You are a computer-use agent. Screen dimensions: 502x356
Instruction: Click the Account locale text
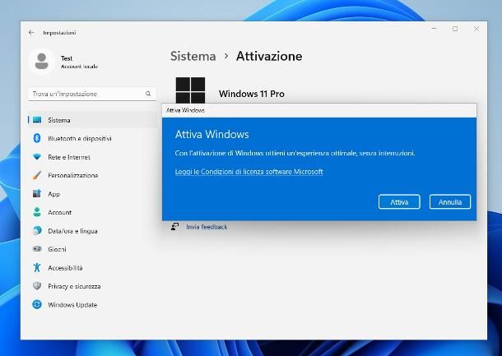pyautogui.click(x=79, y=67)
